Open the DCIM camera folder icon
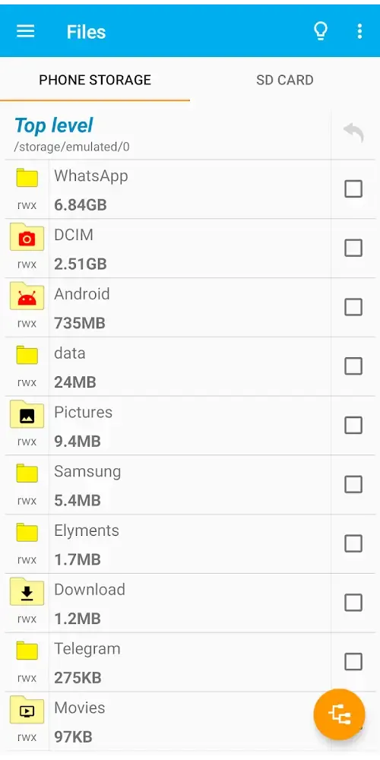 (x=27, y=237)
